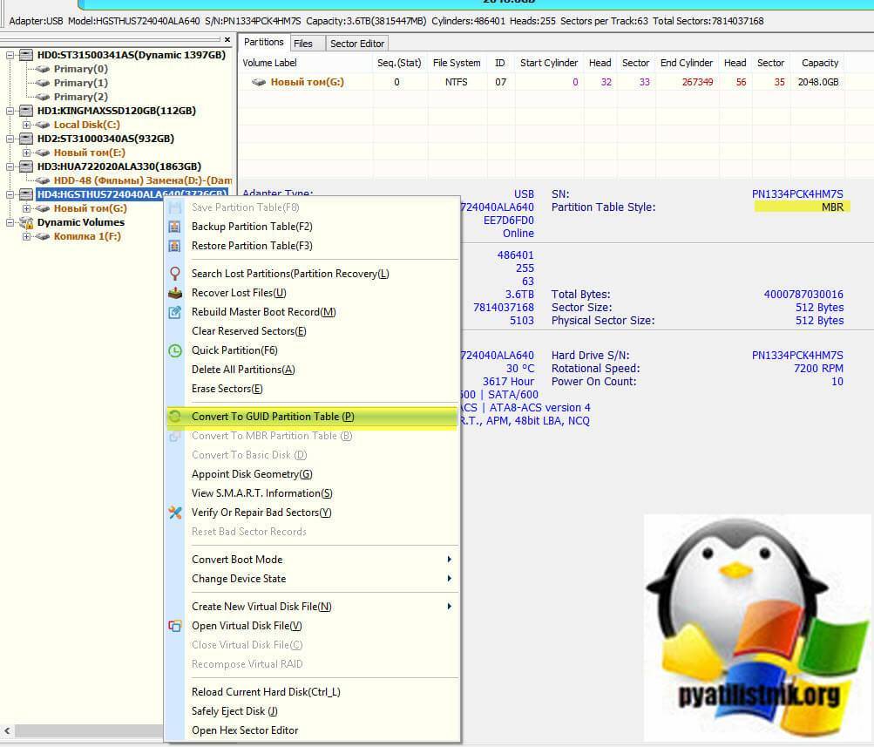The height and width of the screenshot is (747, 874).
Task: Click the Verify Or Repair Bad Sectors icon
Action: (175, 513)
